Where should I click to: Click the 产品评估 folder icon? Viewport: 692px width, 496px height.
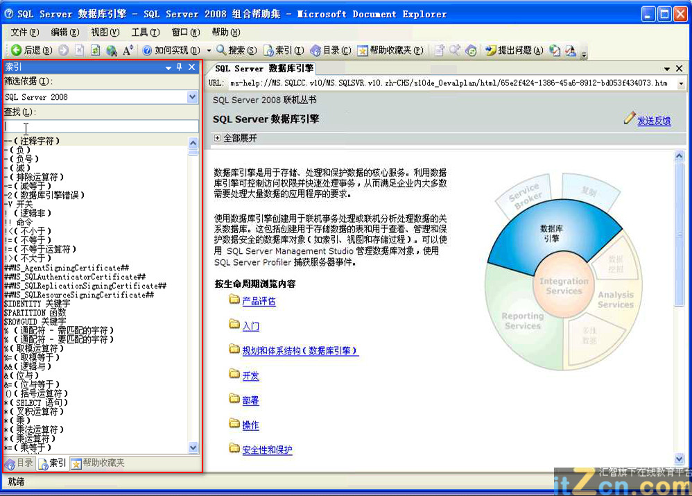click(x=234, y=300)
